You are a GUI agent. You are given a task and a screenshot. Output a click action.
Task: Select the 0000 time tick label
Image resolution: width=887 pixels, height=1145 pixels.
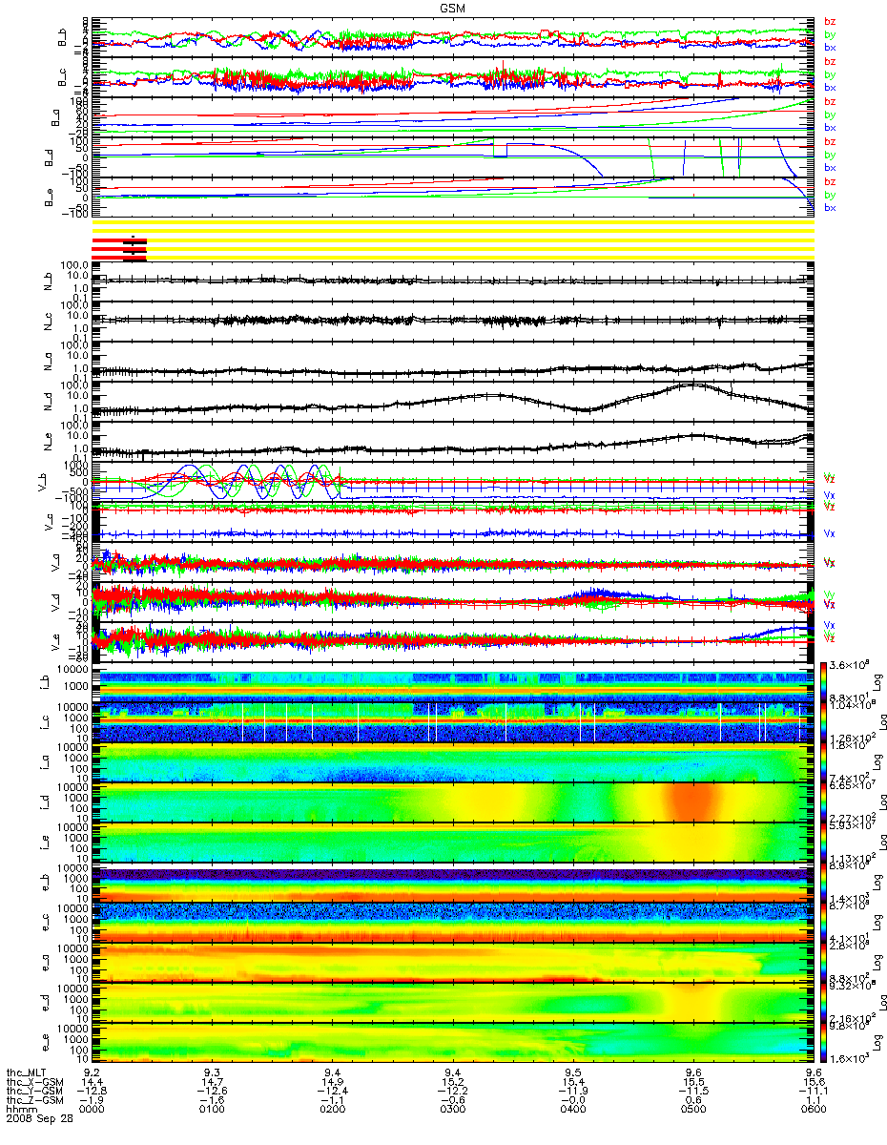coord(93,1107)
